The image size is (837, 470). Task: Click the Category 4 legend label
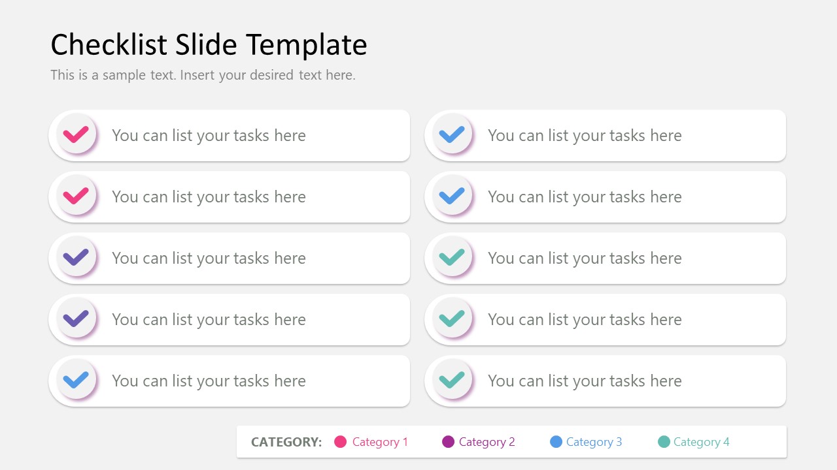pos(702,442)
